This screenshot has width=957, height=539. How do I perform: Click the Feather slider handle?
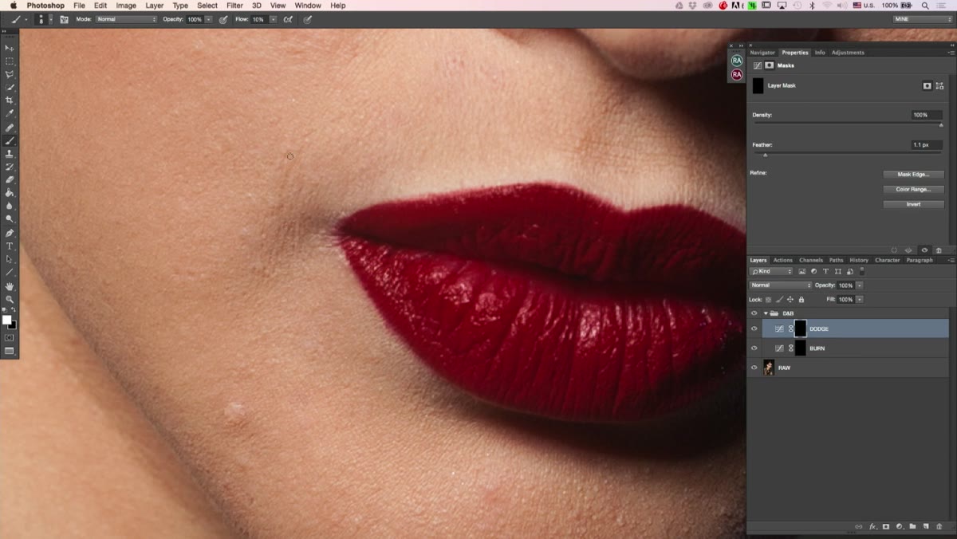tap(766, 155)
